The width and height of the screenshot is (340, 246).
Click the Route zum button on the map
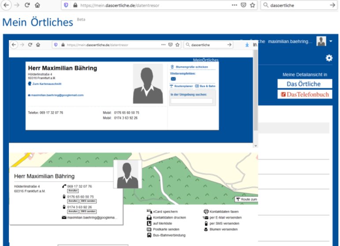247,199
